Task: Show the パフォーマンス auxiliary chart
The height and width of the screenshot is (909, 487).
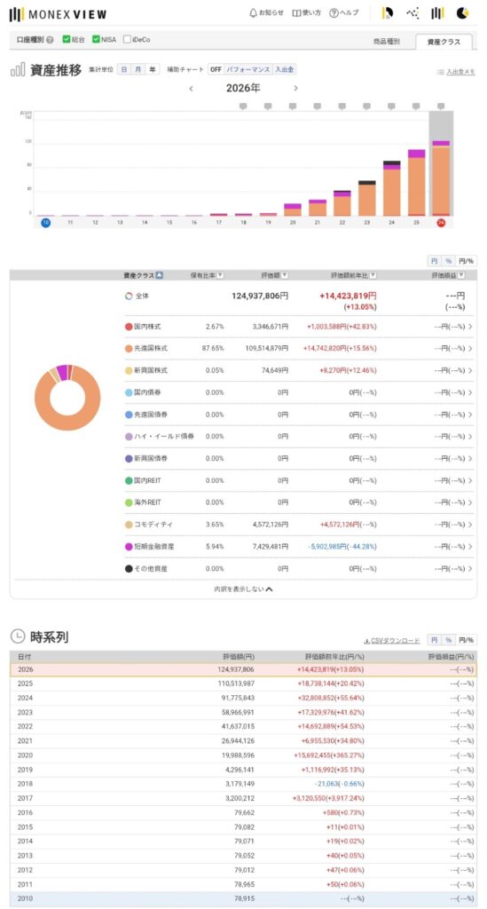Action: point(247,69)
